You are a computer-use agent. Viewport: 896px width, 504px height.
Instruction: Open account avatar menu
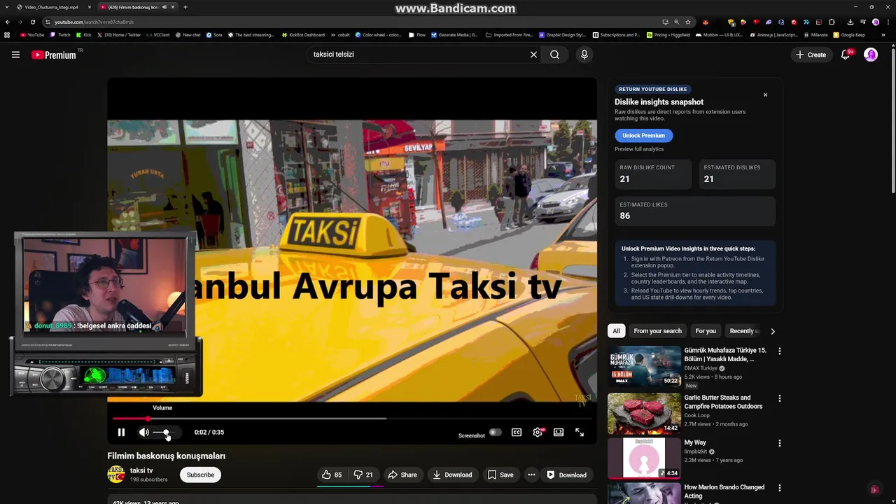[871, 55]
